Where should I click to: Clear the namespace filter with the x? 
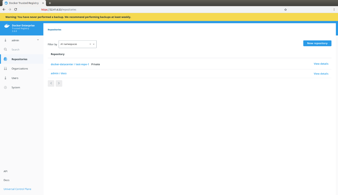point(90,44)
